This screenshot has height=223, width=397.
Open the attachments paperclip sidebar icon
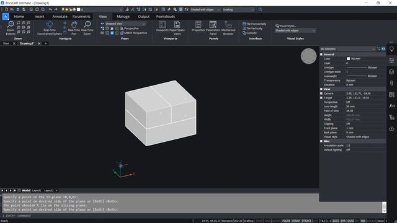(391, 83)
